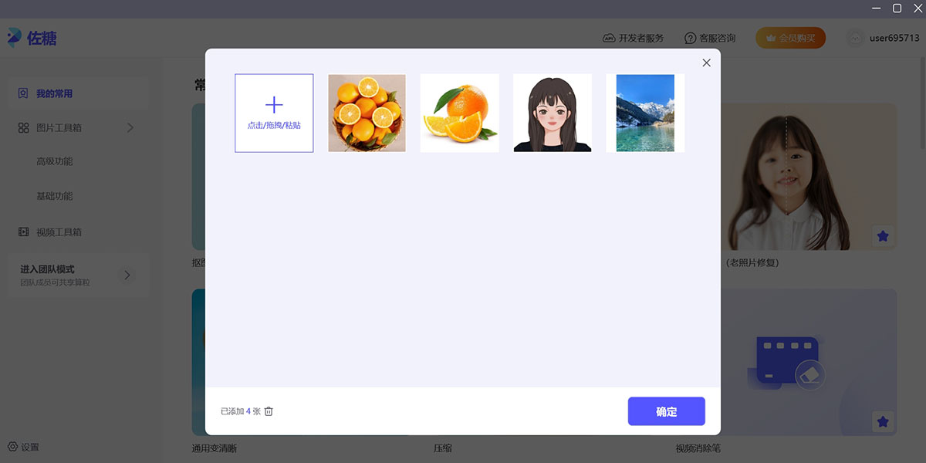Select the orange basket thumbnail
The height and width of the screenshot is (463, 926).
[367, 113]
